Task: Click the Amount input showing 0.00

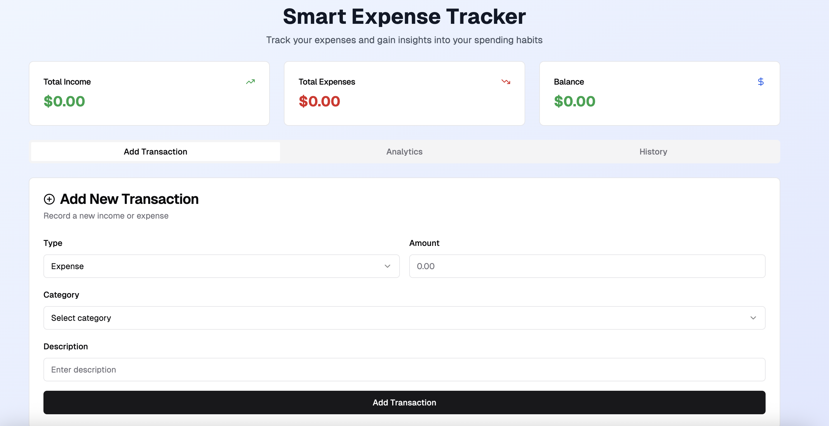Action: click(587, 266)
